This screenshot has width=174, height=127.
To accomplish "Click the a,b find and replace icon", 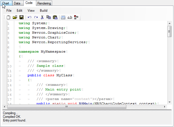I will pyautogui.click(x=70, y=17).
